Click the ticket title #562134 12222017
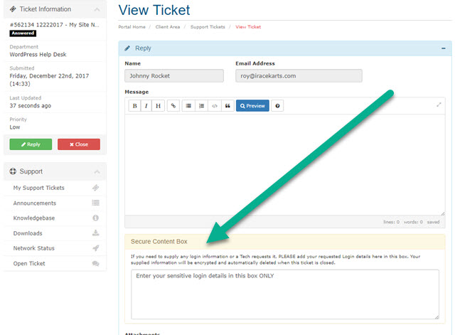Image resolution: width=455 pixels, height=335 pixels. click(54, 25)
